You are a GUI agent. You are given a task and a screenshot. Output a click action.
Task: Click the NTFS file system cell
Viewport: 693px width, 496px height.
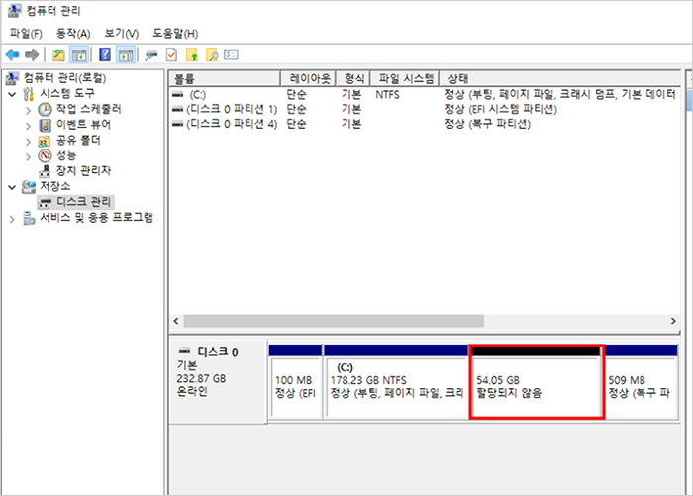coord(387,95)
